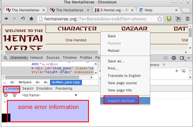This screenshot has height=127, width=193.
Task: Click the URL address bar
Action: [95, 19]
